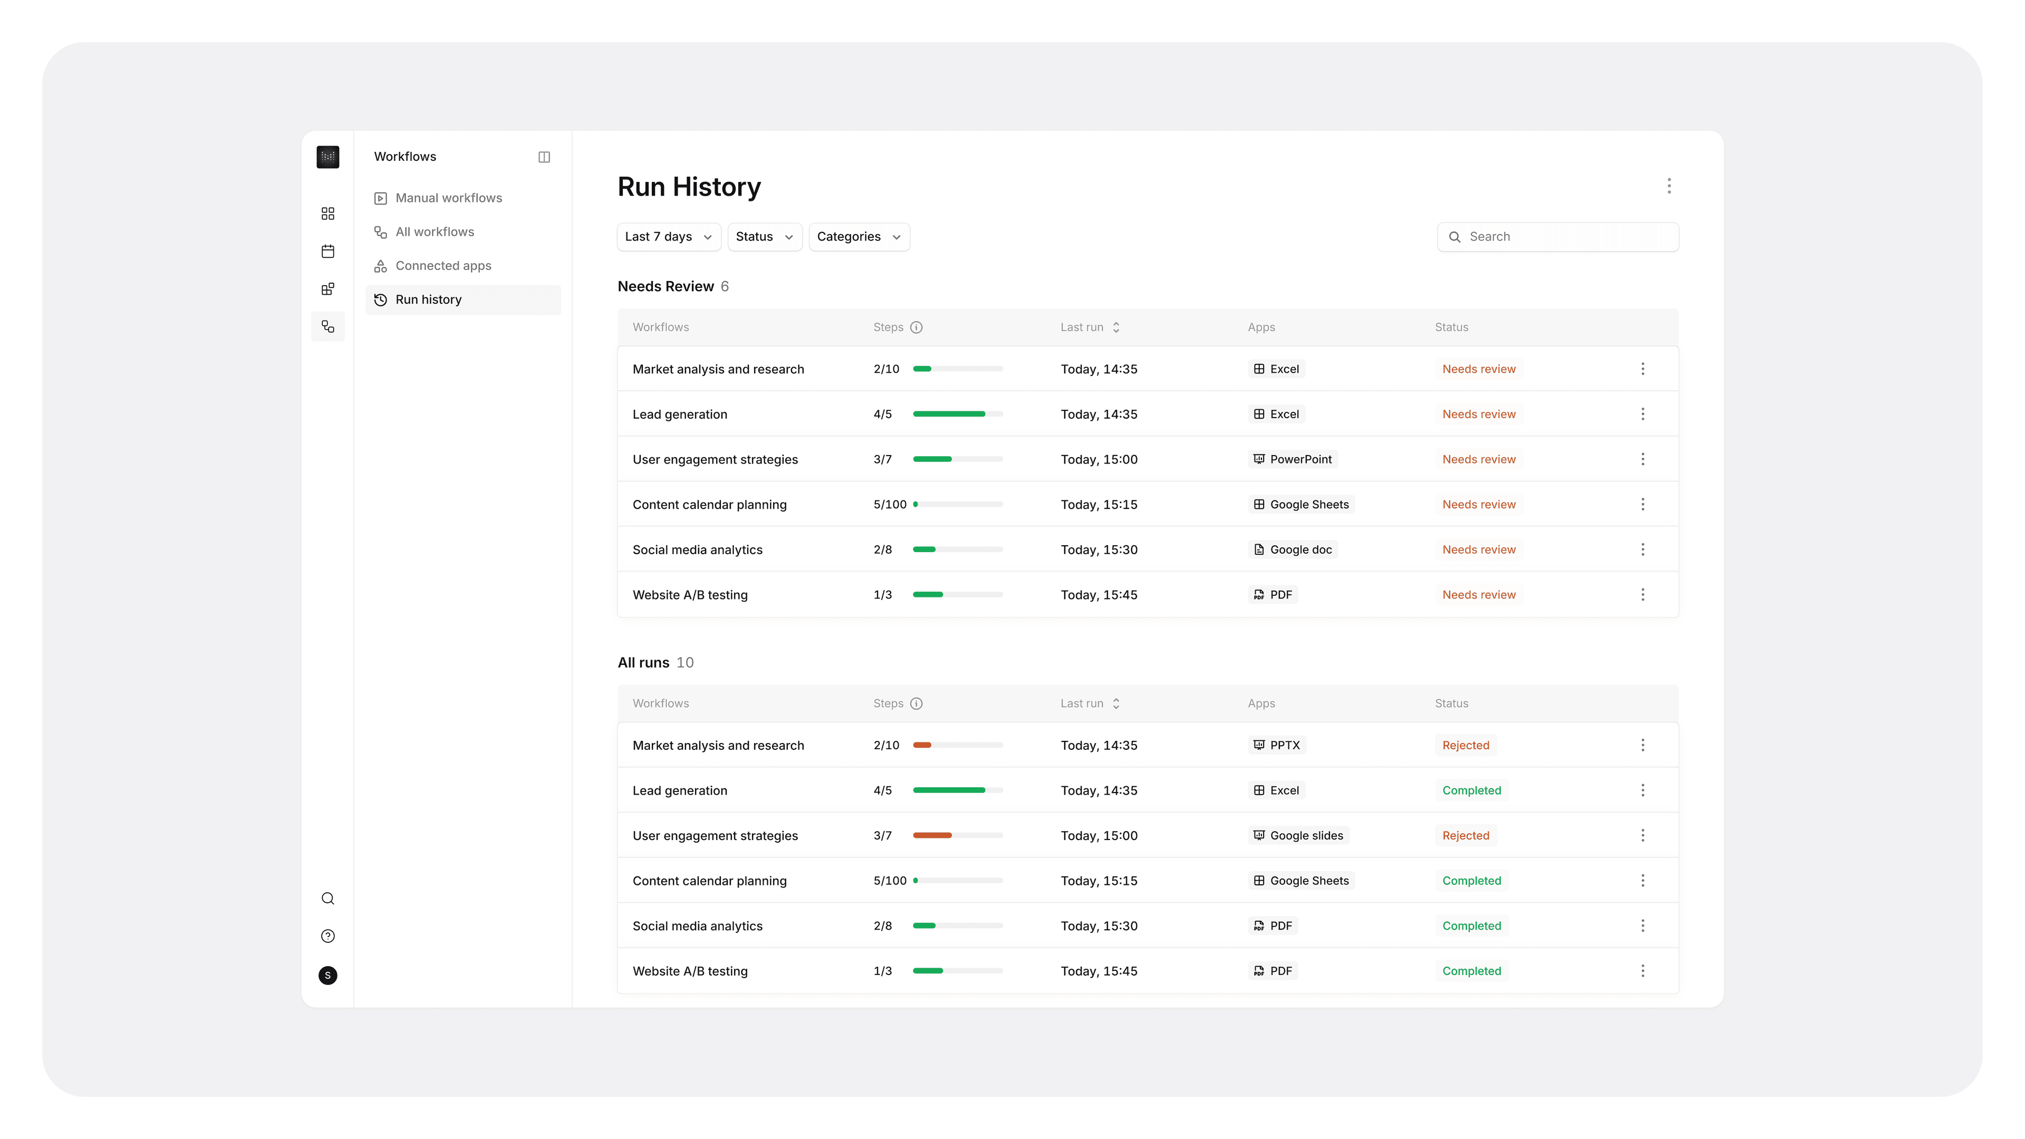Open page options menu beside Run History

[x=1669, y=186]
